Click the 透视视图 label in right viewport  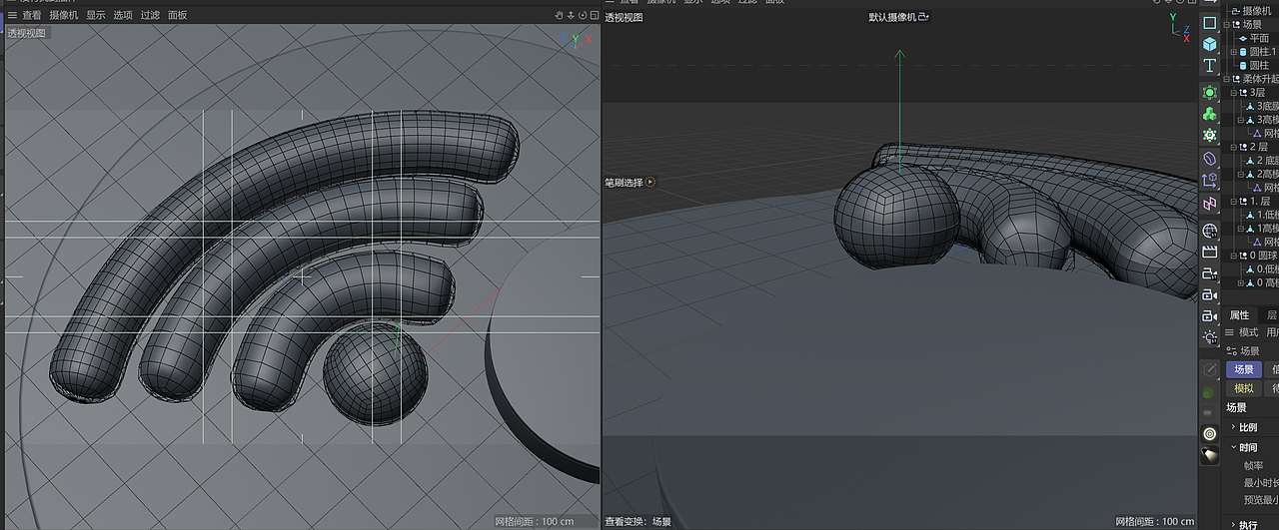[625, 18]
